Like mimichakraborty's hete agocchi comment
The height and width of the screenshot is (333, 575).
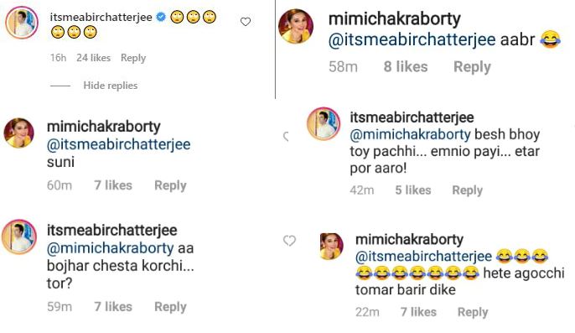pos(289,241)
